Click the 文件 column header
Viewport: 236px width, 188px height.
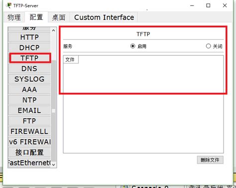[x=71, y=59]
